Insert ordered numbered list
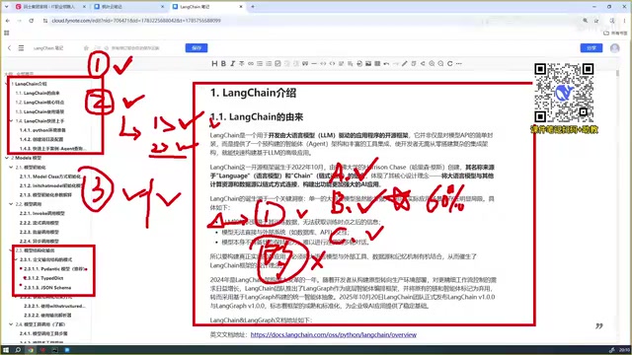This screenshot has height=355, width=632. (269, 63)
